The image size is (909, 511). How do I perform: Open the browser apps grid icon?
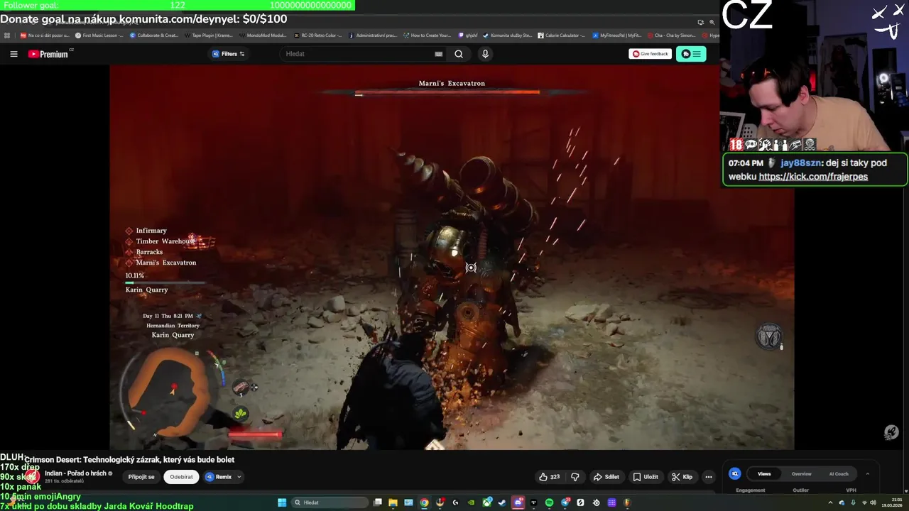(x=7, y=35)
